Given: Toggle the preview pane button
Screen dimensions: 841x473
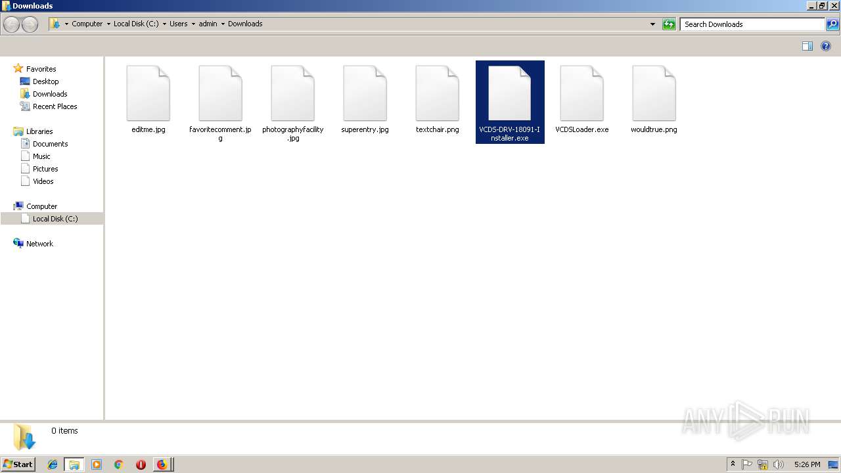Looking at the screenshot, I should pos(807,46).
